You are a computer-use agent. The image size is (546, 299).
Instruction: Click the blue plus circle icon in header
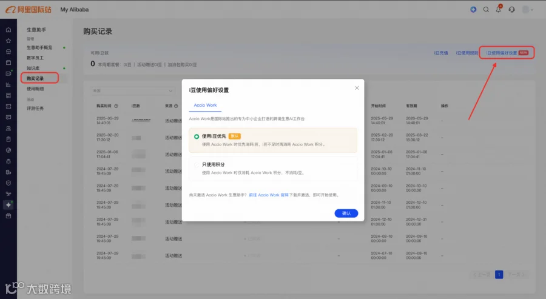[473, 10]
